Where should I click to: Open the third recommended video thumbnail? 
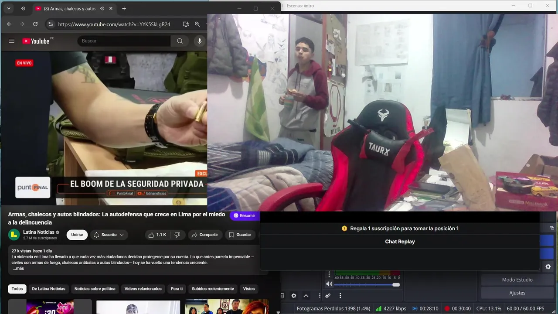(x=227, y=307)
